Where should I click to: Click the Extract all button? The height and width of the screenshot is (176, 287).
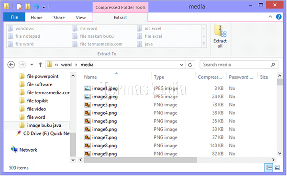220,37
